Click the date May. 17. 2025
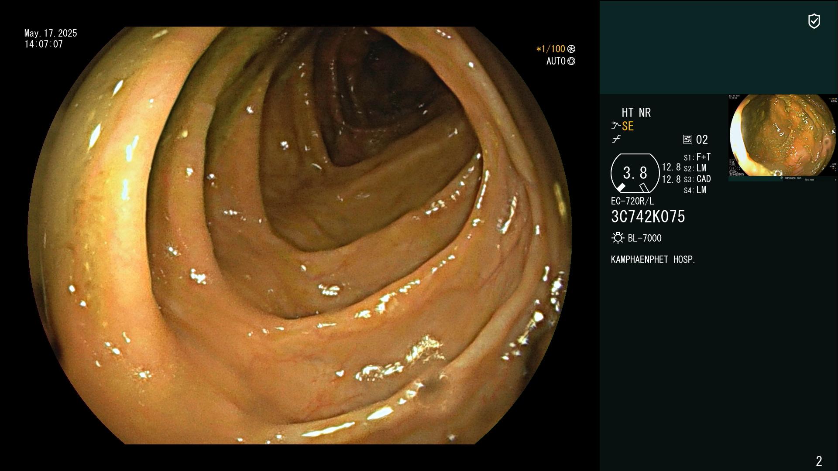838x471 pixels. click(x=51, y=33)
